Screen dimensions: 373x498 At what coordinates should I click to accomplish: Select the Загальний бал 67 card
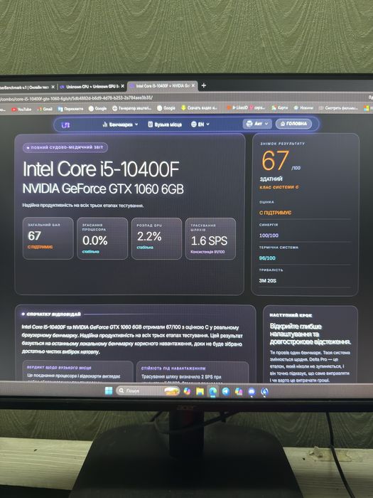[48, 238]
